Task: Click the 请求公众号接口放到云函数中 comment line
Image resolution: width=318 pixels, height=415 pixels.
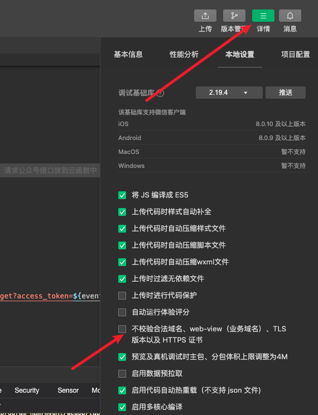Action: (50, 170)
